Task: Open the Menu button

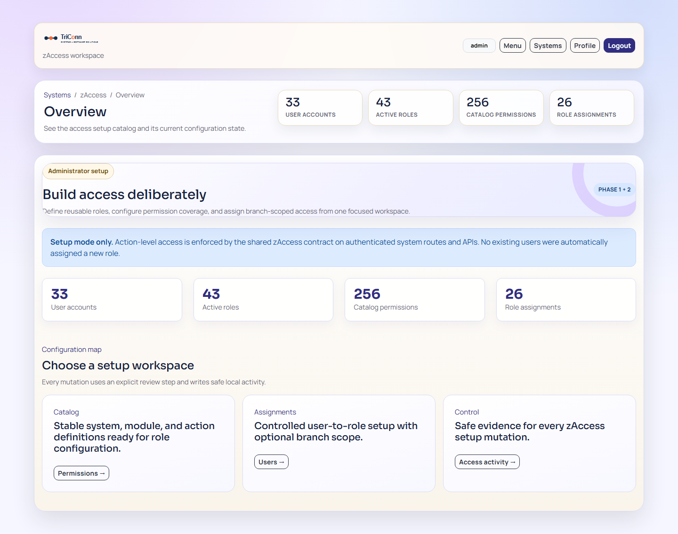Action: [512, 46]
